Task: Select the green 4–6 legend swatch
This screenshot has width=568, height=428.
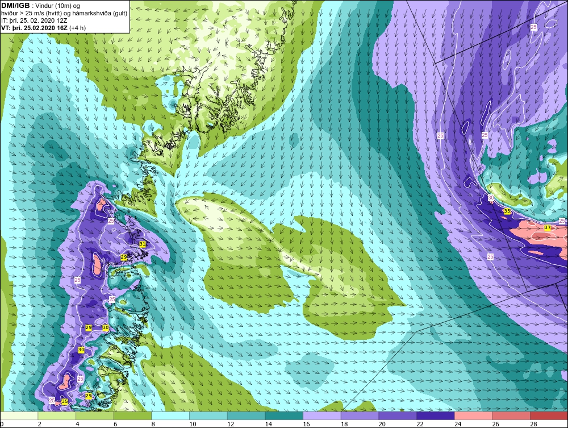Action: coord(94,415)
